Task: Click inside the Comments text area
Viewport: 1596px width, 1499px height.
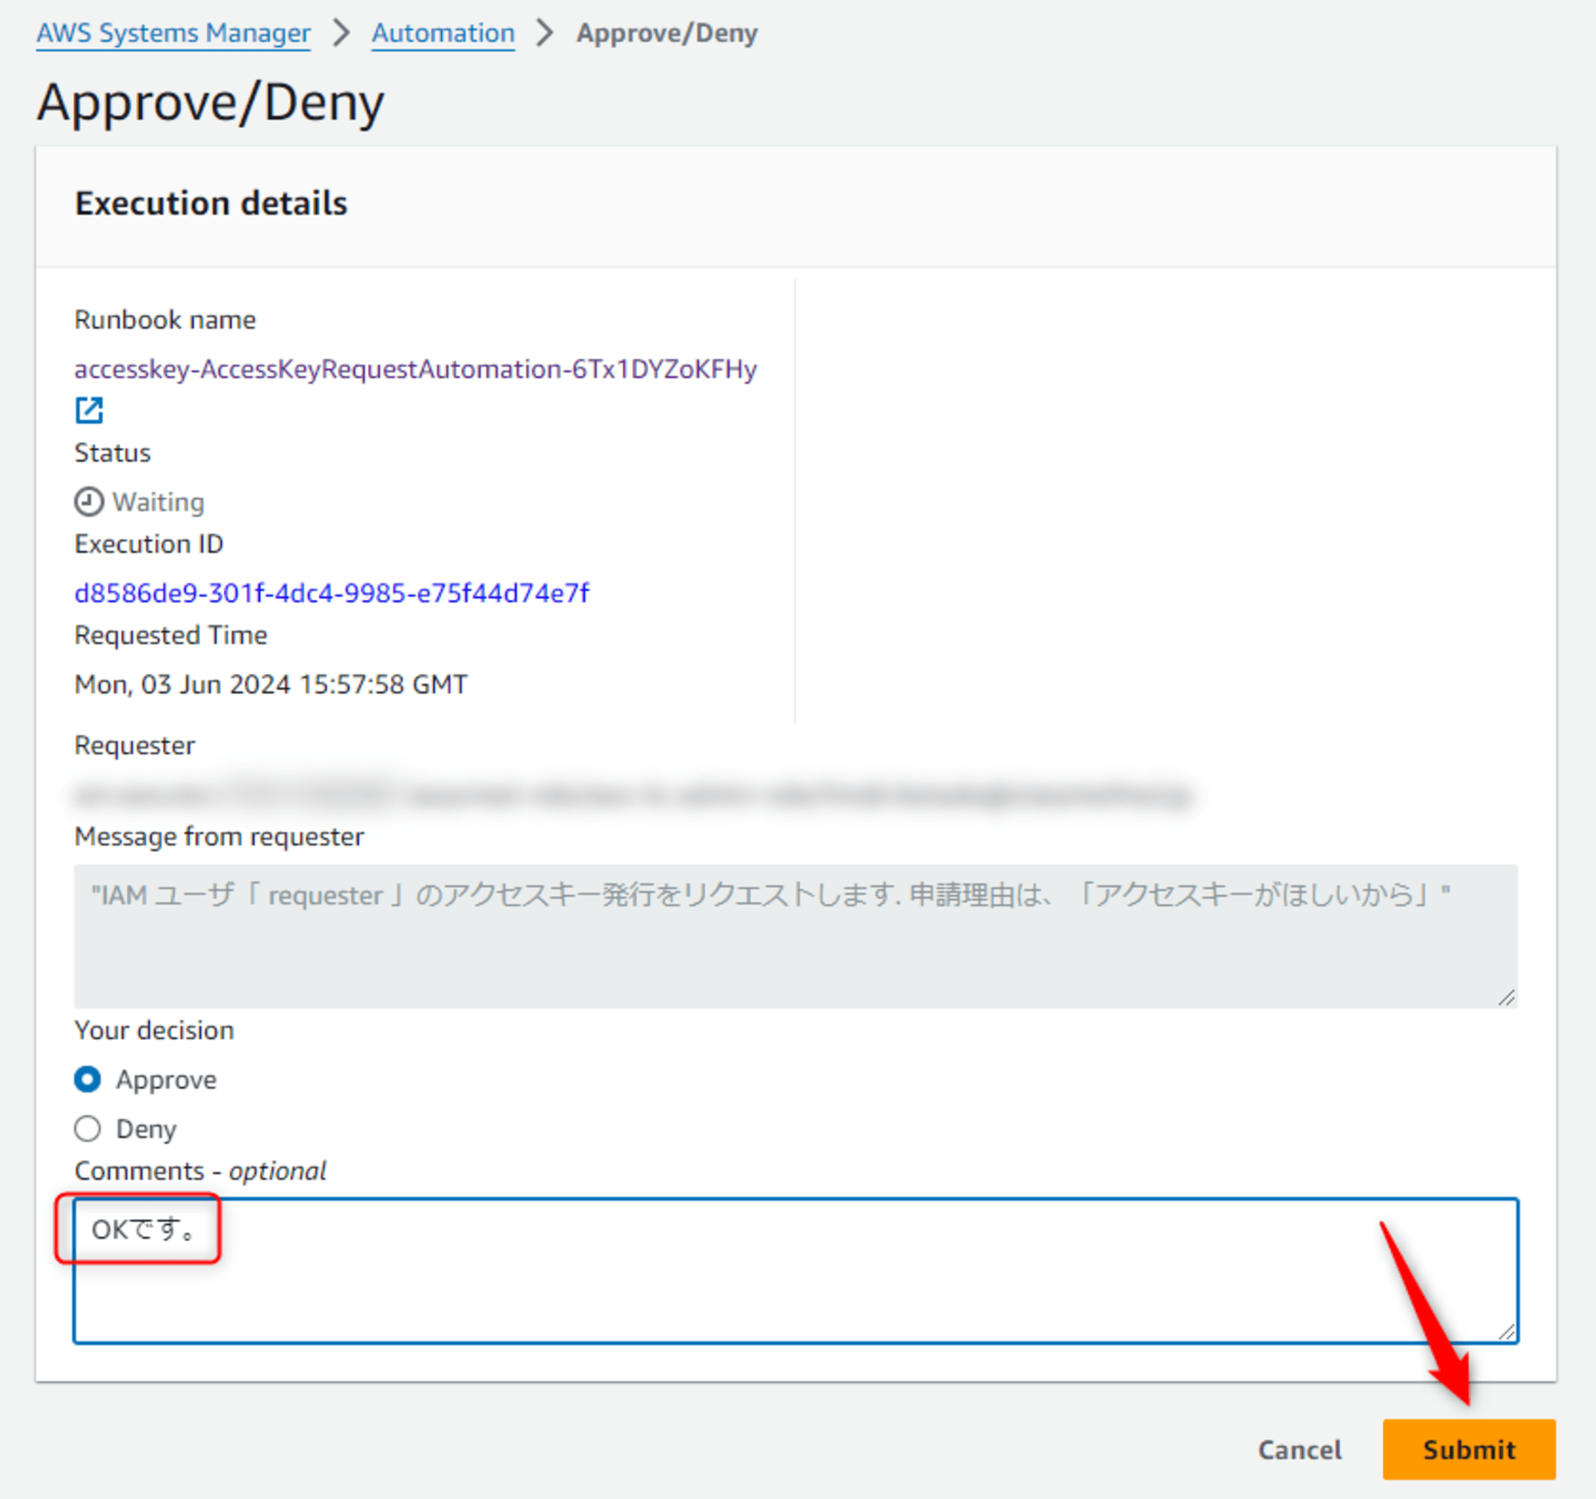Action: [796, 1270]
